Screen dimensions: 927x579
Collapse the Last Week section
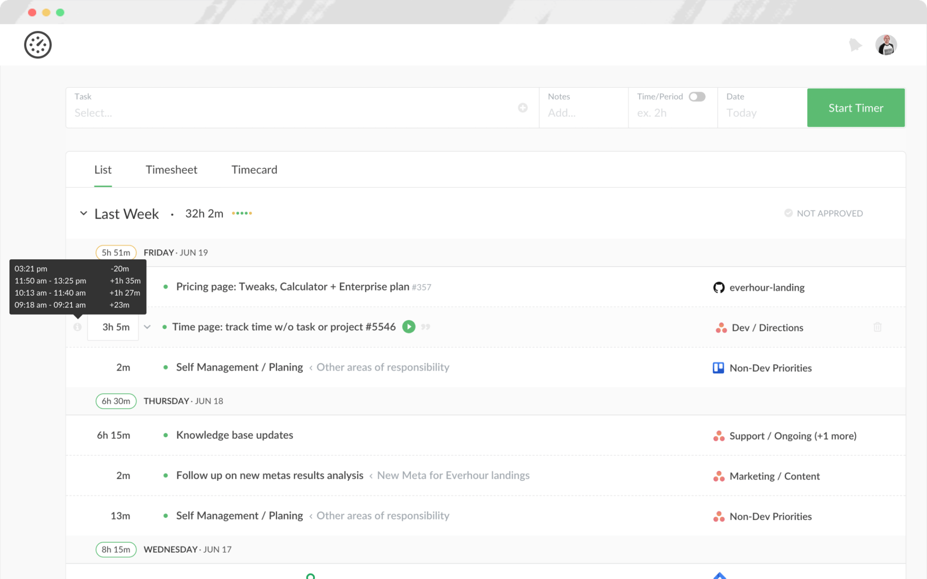[83, 213]
